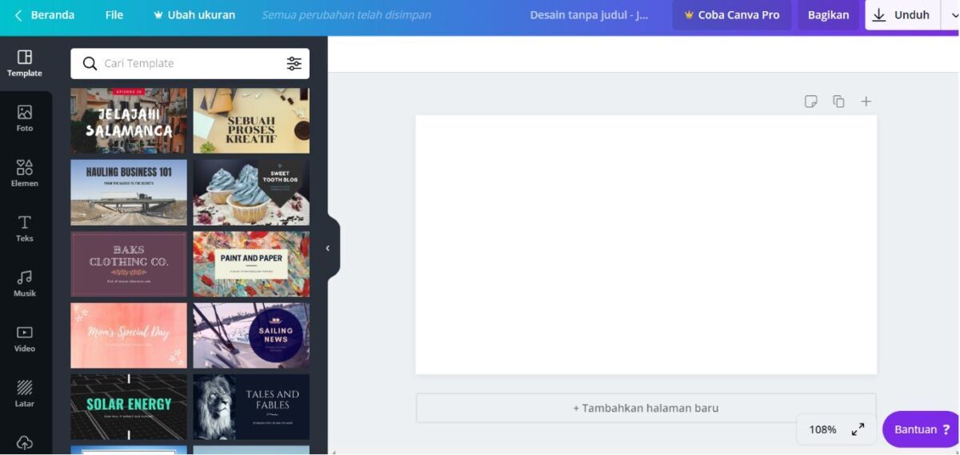Toggle fullscreen presentation mode
The image size is (960, 455).
[x=858, y=429]
